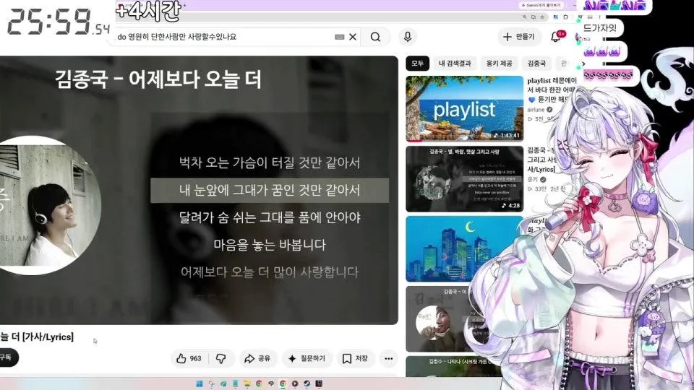Open Steam from the taskbar
Image resolution: width=694 pixels, height=390 pixels.
307,383
